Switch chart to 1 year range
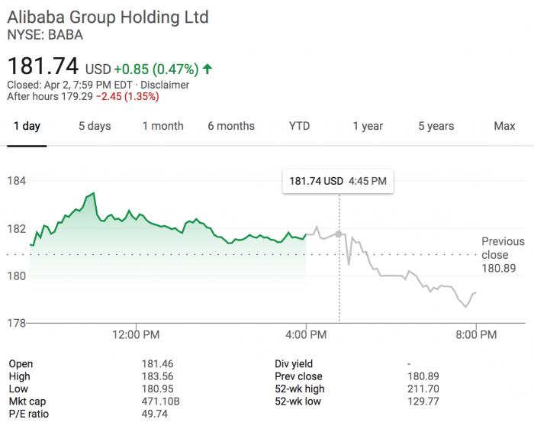The width and height of the screenshot is (534, 429). point(368,126)
